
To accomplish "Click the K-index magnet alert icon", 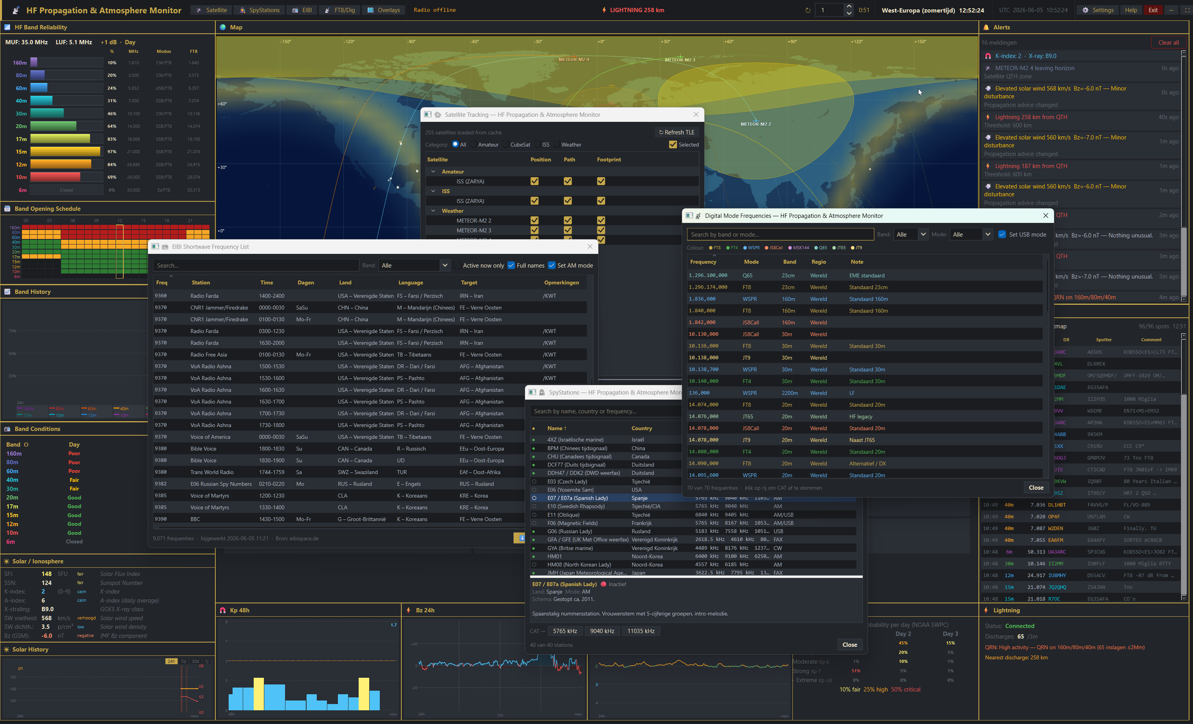I will point(988,56).
